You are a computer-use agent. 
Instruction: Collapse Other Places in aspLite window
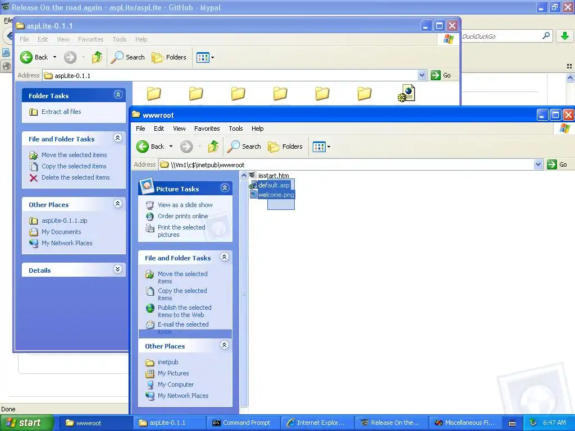118,204
